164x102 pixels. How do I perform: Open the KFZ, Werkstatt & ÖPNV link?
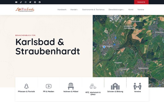93,93
